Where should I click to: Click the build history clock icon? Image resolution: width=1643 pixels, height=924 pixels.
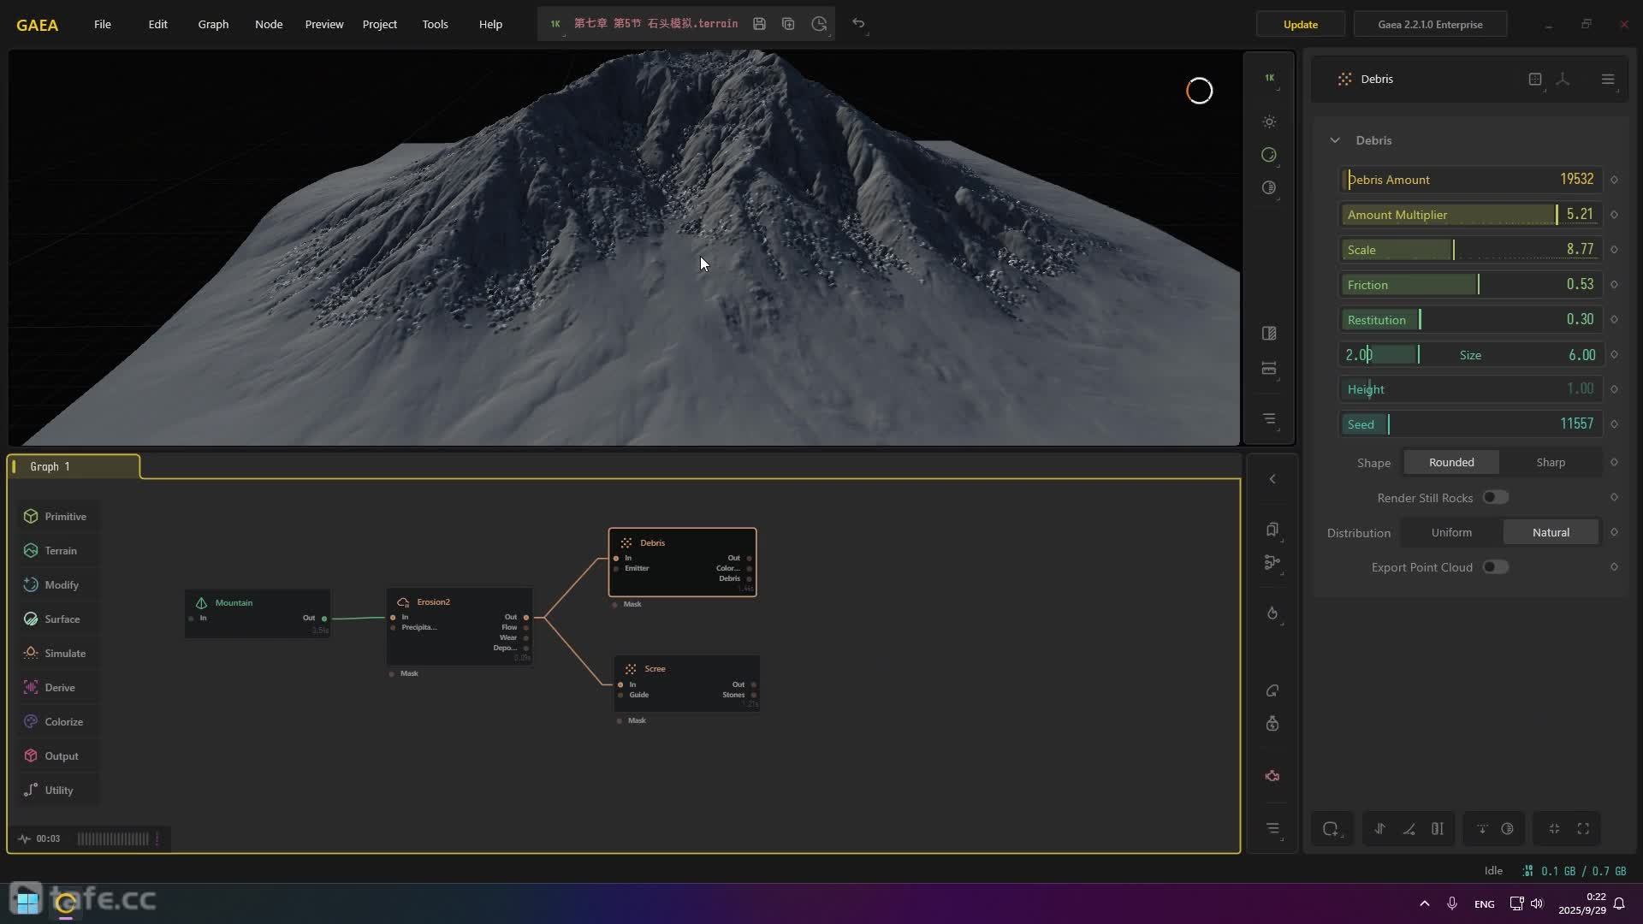point(819,24)
